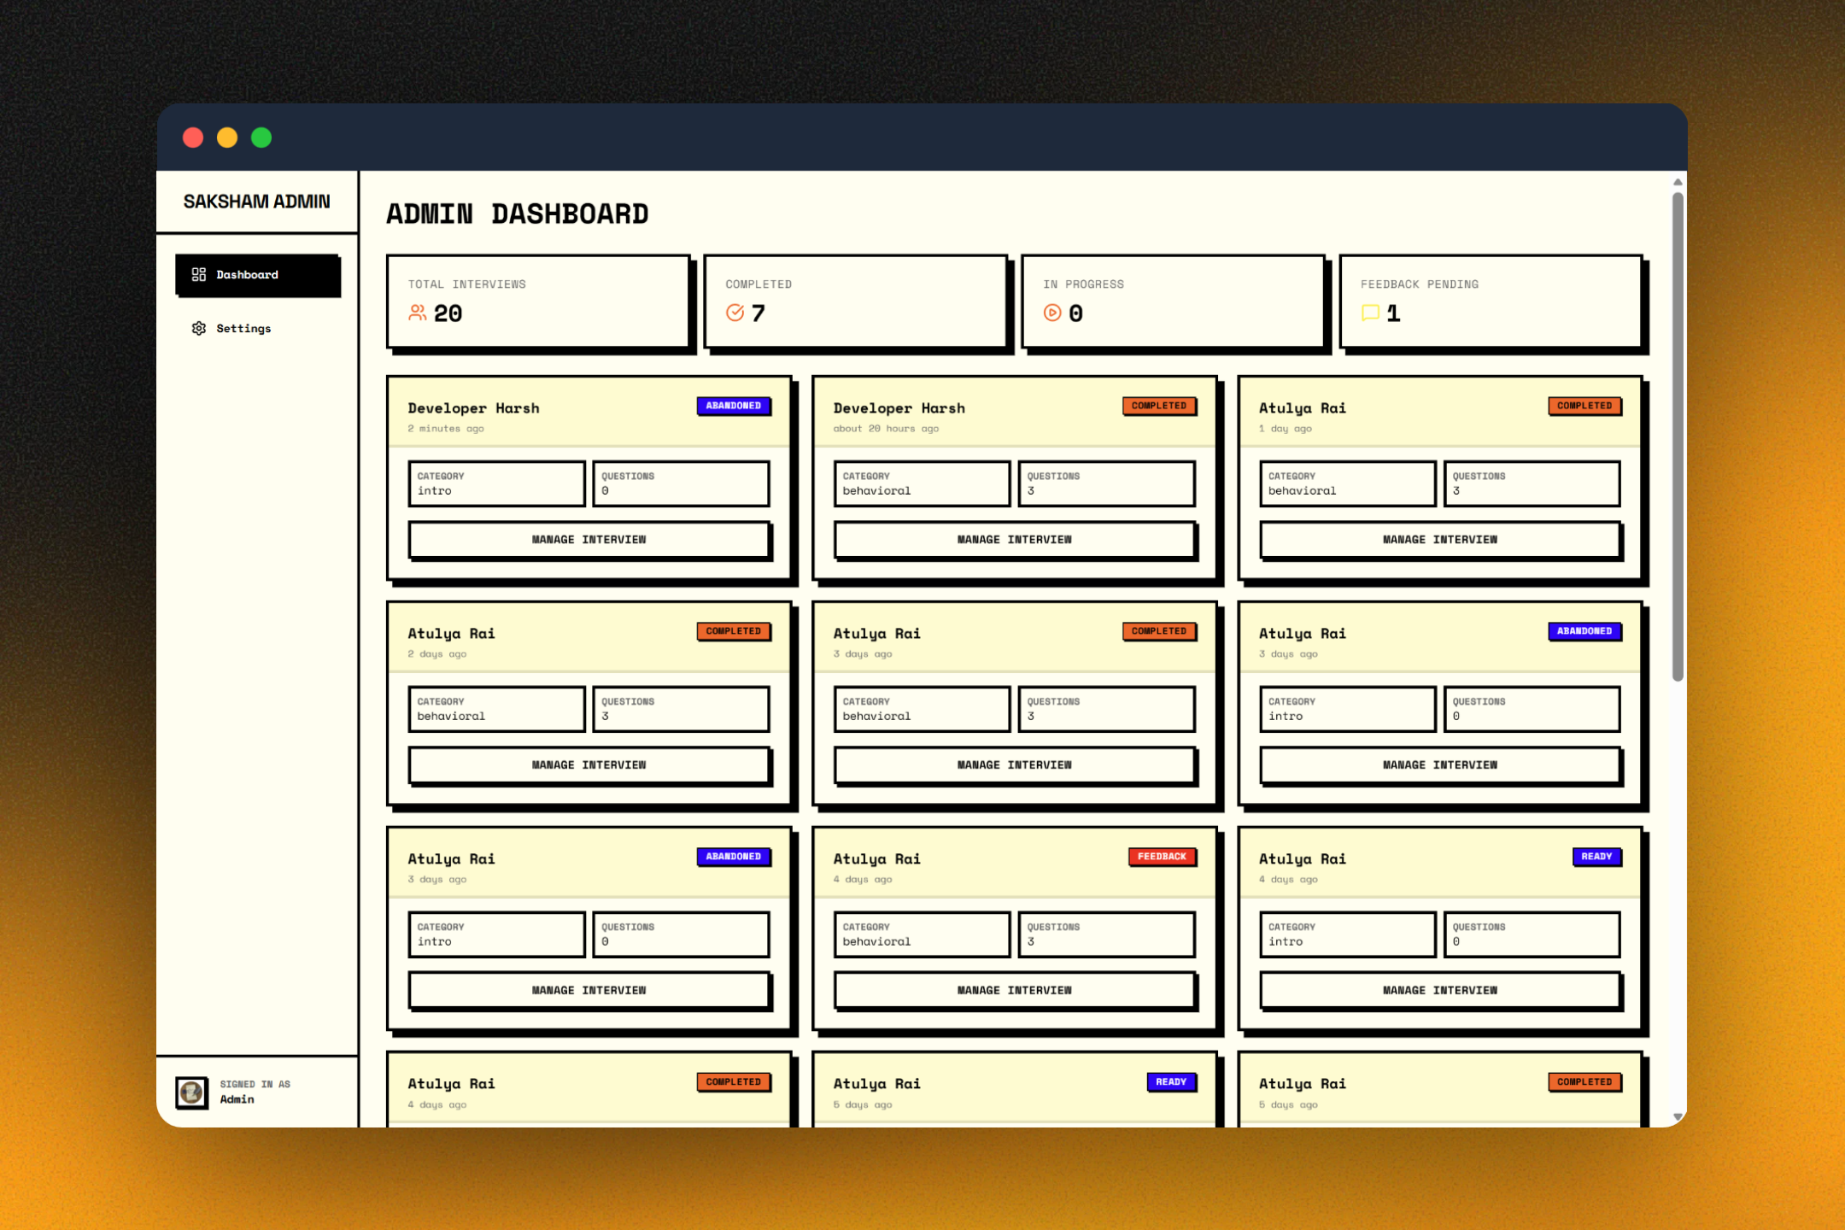Click the scrollbar down arrow
1845x1230 pixels.
pos(1677,1116)
